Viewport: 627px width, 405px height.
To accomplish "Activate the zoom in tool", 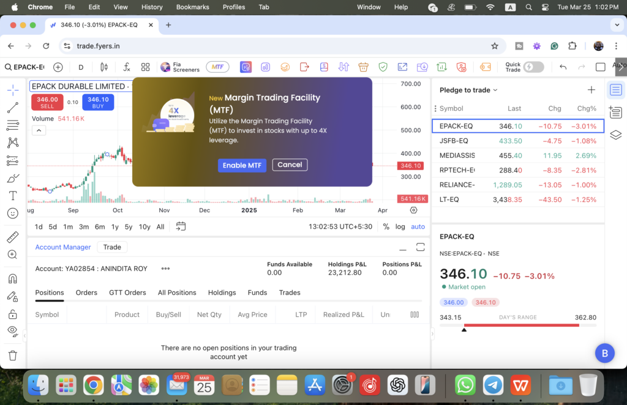I will [13, 255].
